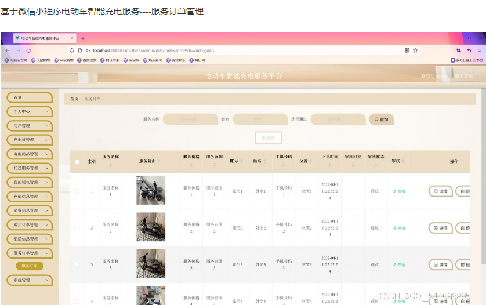This screenshot has height=305, width=486.
Task: Click the browser back arrow
Action: (x=8, y=50)
